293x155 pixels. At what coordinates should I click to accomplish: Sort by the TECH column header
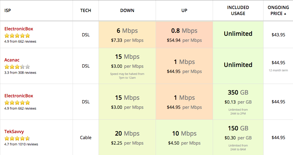pos(85,10)
